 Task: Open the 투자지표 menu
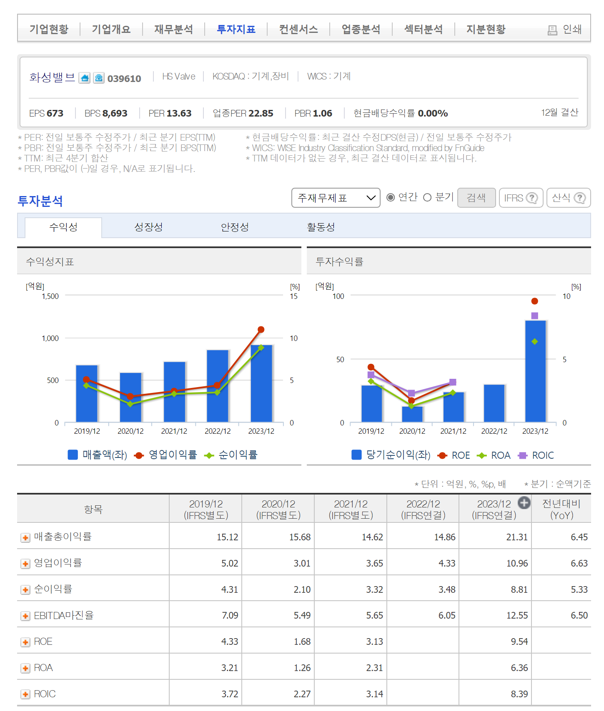pos(236,29)
